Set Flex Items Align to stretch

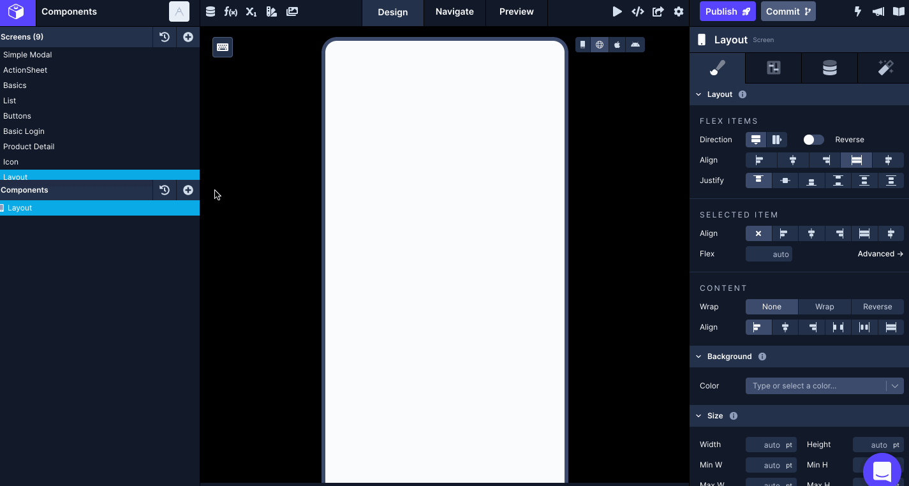[857, 160]
